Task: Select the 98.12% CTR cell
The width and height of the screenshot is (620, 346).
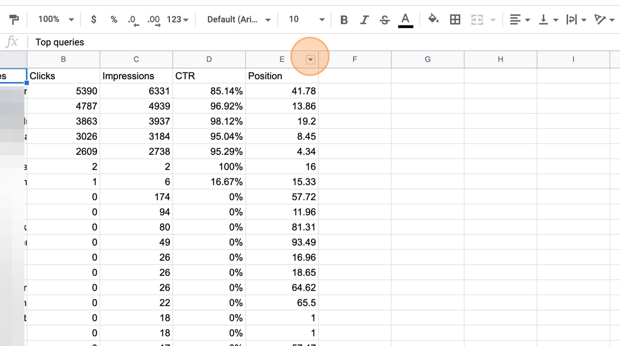Action: pyautogui.click(x=209, y=121)
